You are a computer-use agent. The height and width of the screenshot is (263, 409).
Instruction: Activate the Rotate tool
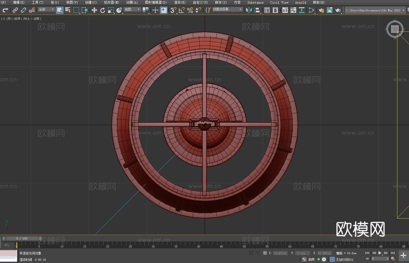click(103, 10)
